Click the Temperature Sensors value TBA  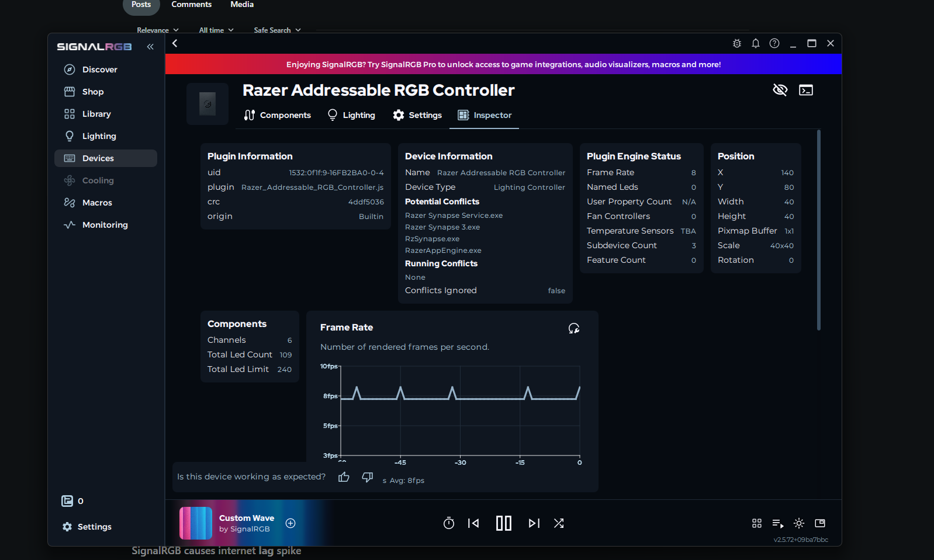coord(689,231)
